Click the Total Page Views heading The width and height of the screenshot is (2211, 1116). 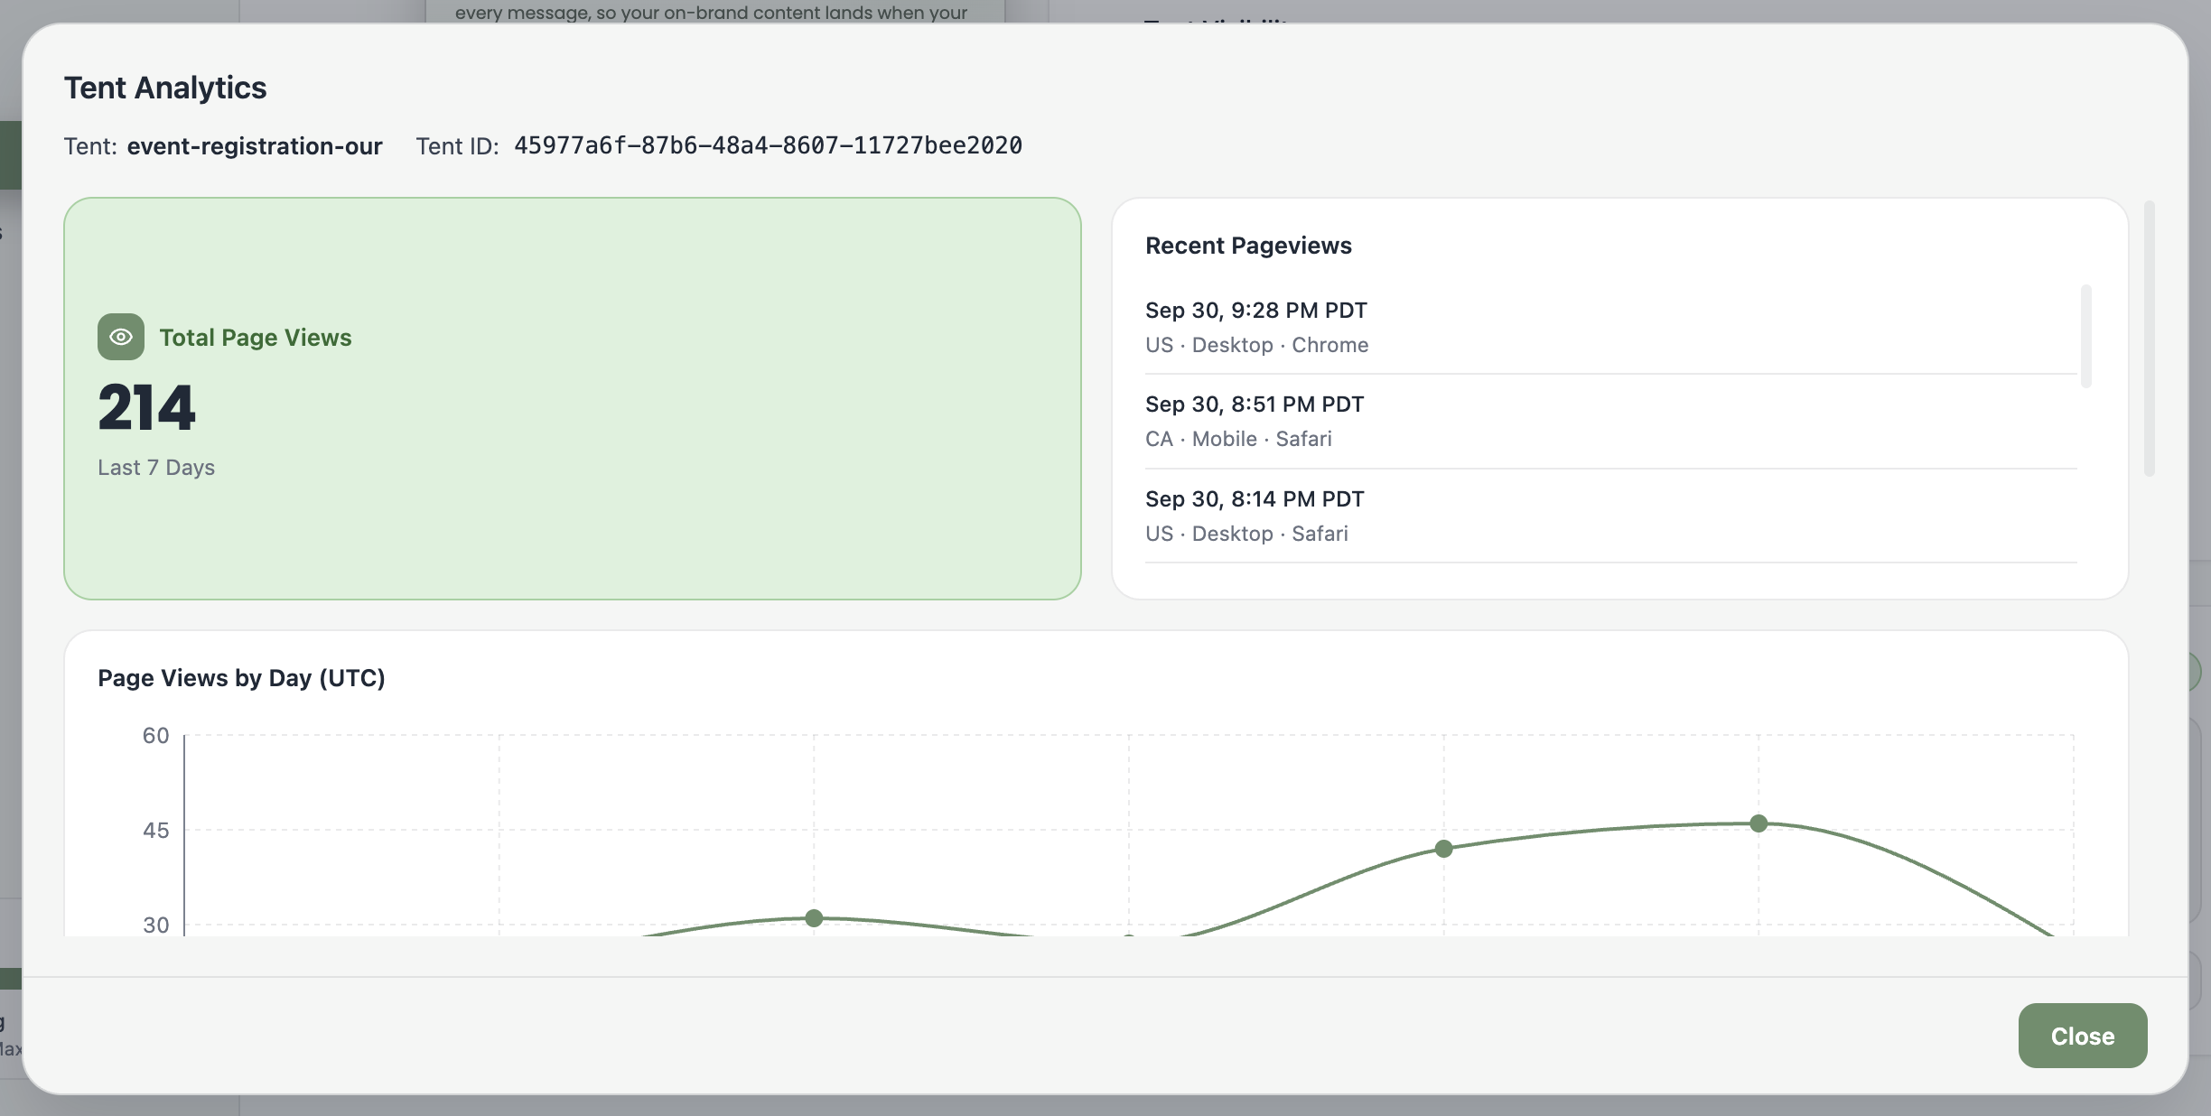[256, 337]
